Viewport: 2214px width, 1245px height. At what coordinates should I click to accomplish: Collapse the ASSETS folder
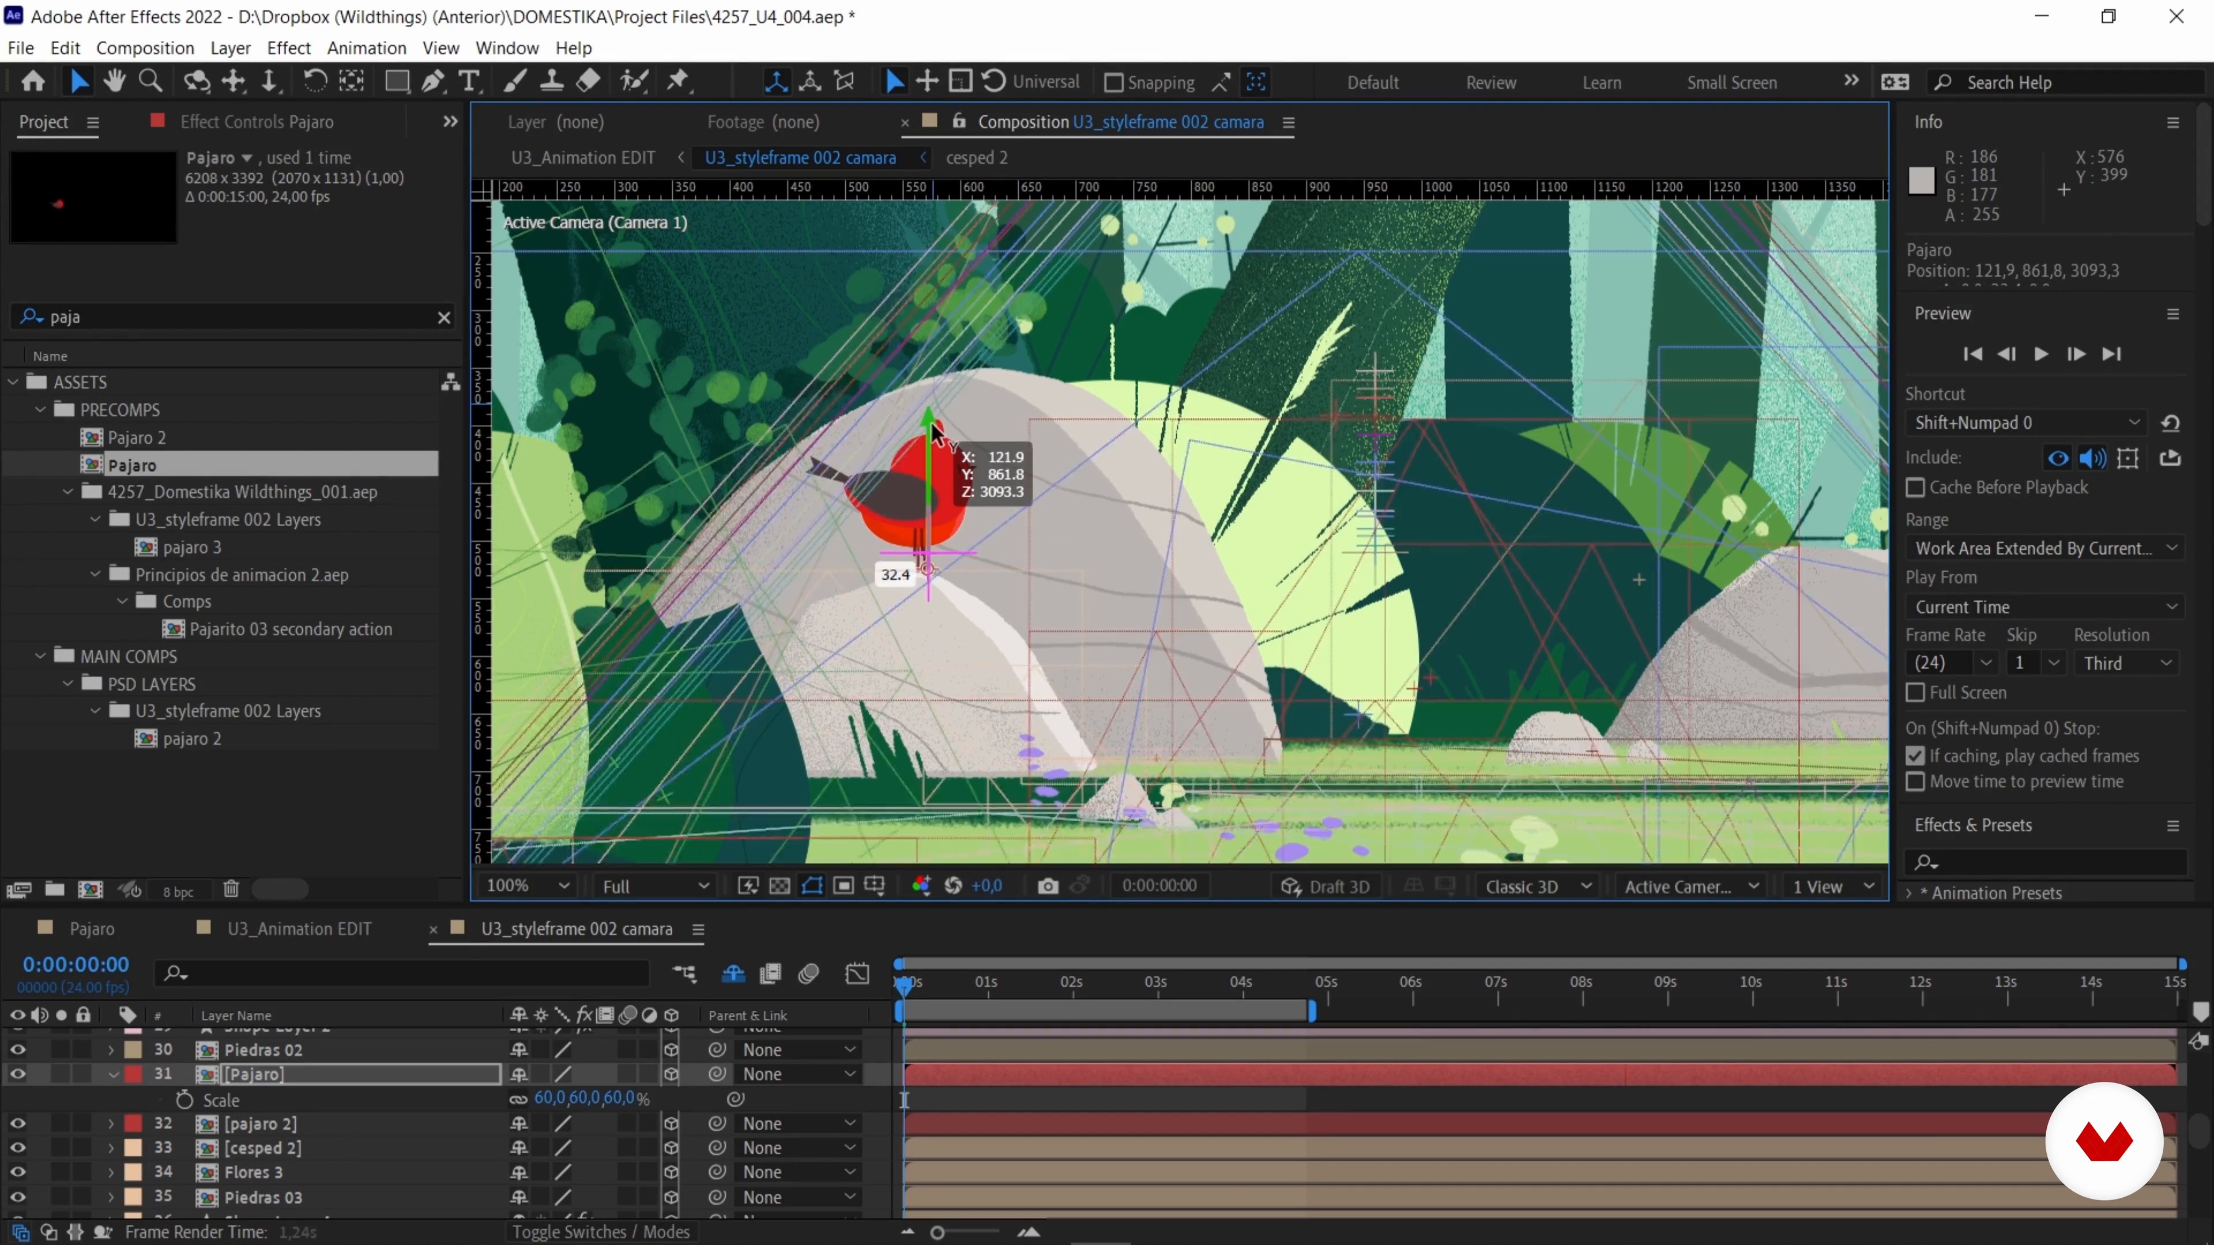(13, 382)
